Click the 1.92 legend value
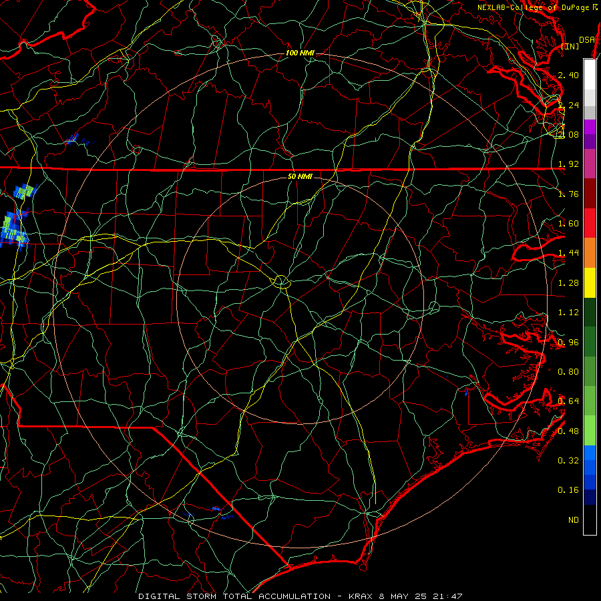Screen dimensions: 601x601 click(568, 164)
